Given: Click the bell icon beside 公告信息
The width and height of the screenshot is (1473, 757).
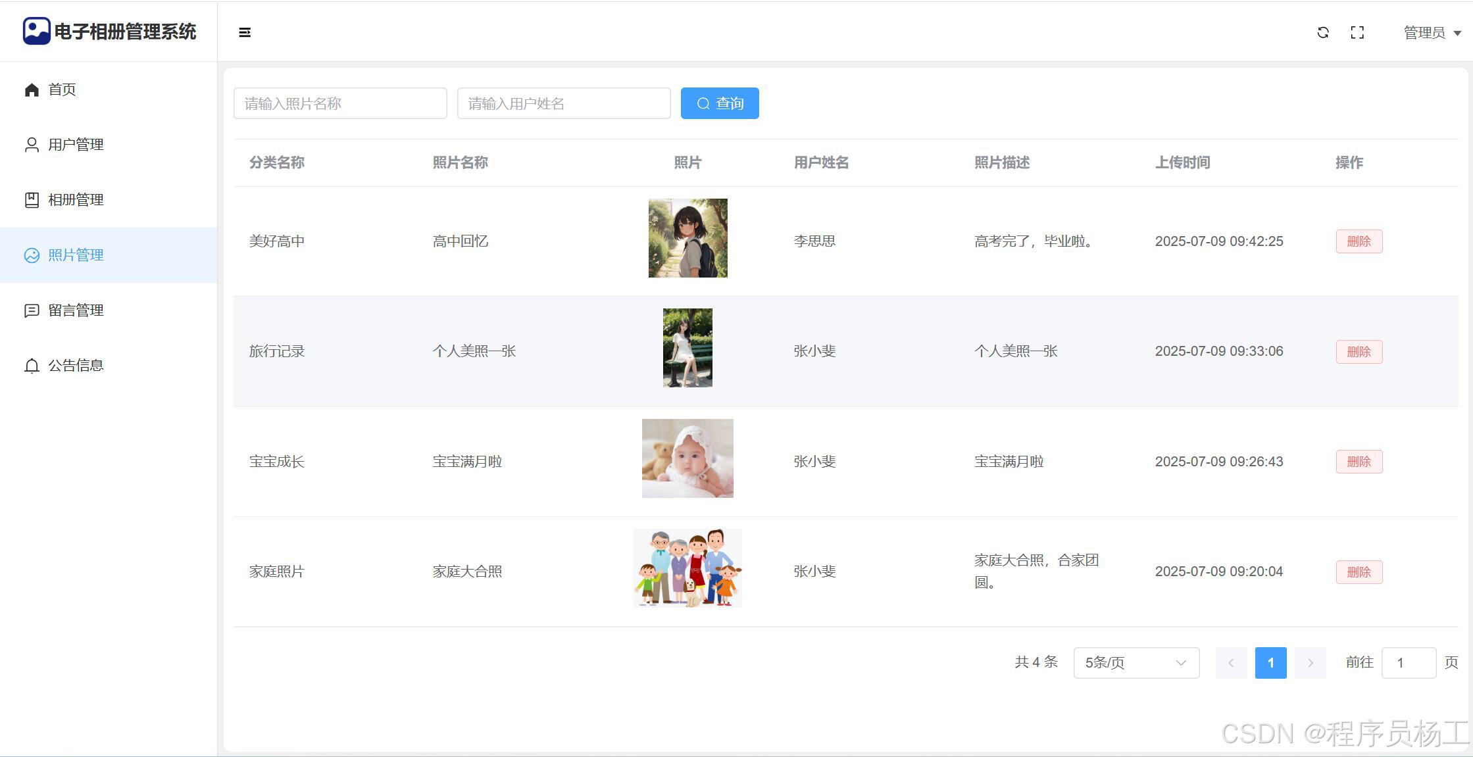Looking at the screenshot, I should click(32, 366).
